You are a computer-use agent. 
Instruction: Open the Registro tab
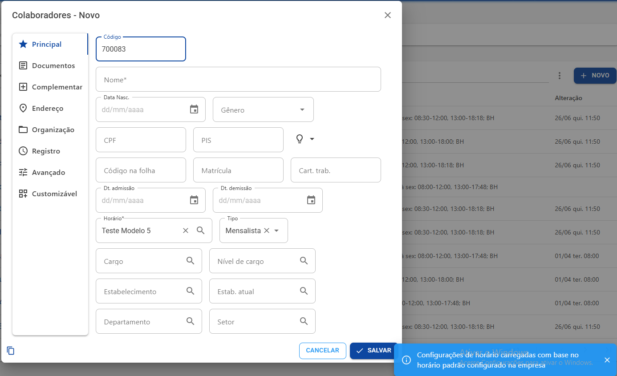(x=50, y=151)
